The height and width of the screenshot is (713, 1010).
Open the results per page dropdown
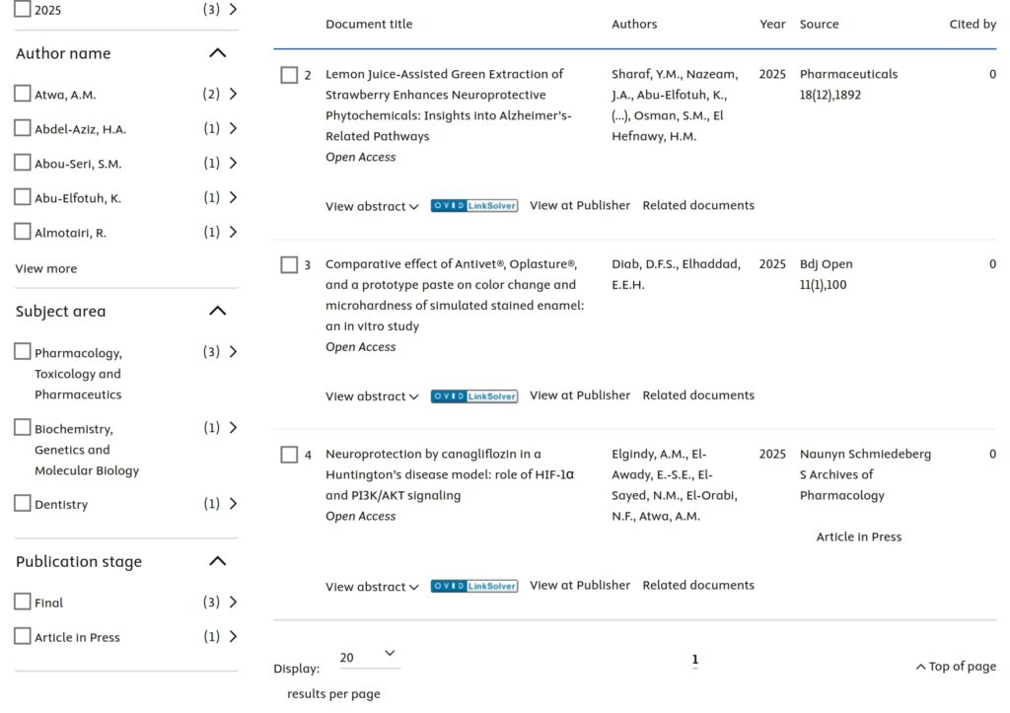[368, 657]
